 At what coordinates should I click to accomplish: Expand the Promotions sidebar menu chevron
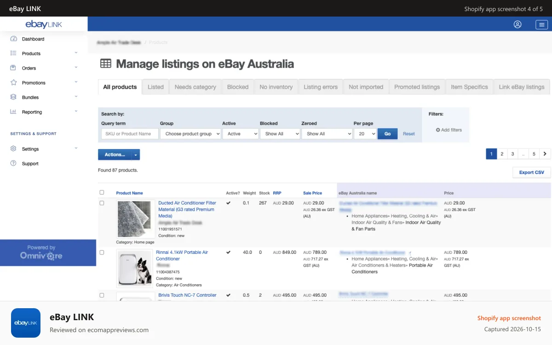(x=76, y=82)
